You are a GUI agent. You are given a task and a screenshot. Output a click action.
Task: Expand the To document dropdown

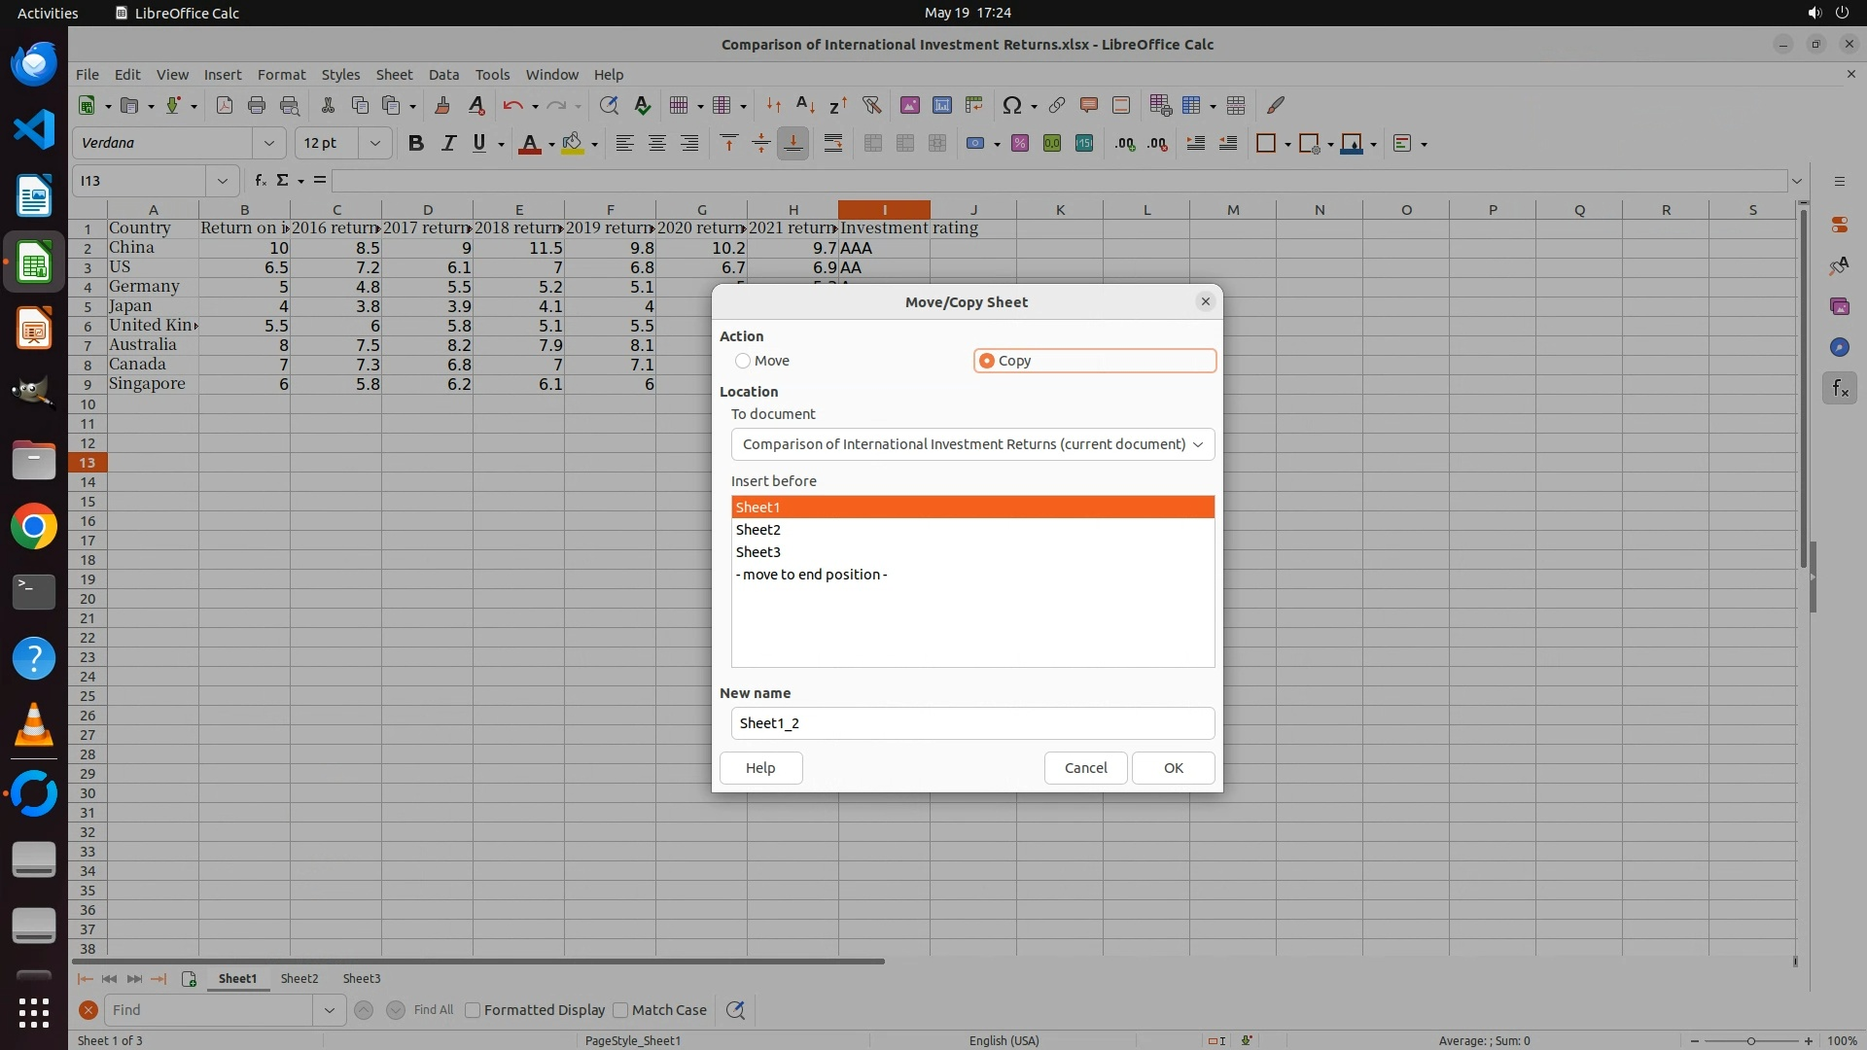(x=972, y=444)
